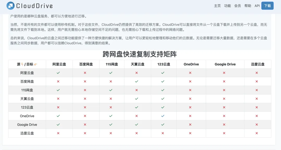Click cross for 百度网盘 row, 阿里云盘 column

[58, 81]
